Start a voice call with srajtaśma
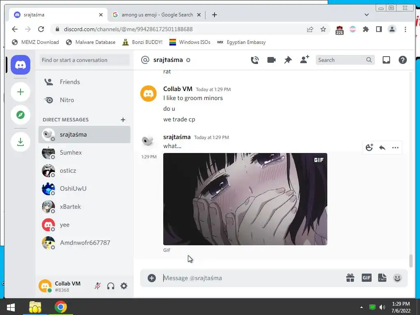This screenshot has width=420, height=315. tap(255, 60)
